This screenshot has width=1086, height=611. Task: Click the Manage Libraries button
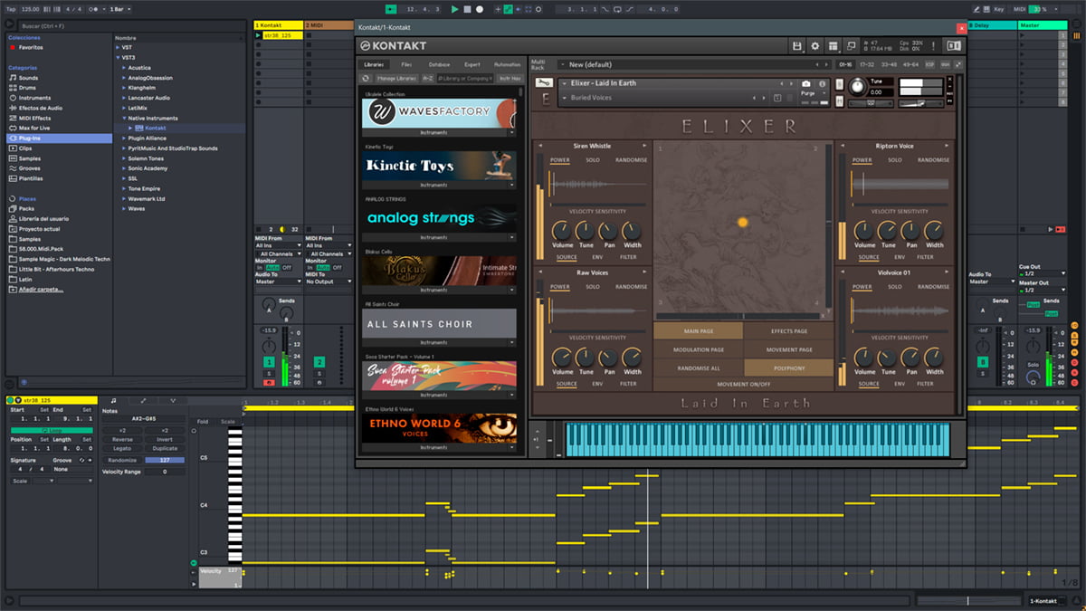pyautogui.click(x=395, y=79)
